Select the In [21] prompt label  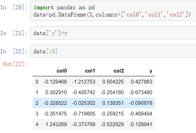(14, 33)
